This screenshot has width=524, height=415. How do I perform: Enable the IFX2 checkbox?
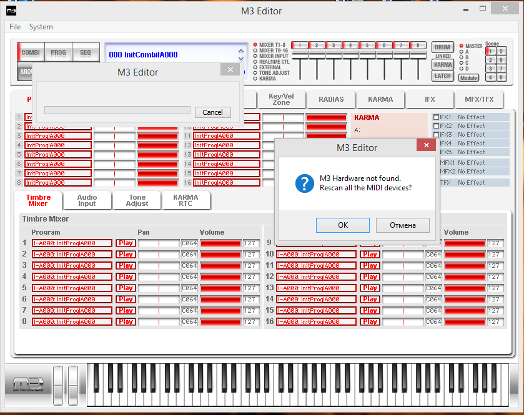436,126
